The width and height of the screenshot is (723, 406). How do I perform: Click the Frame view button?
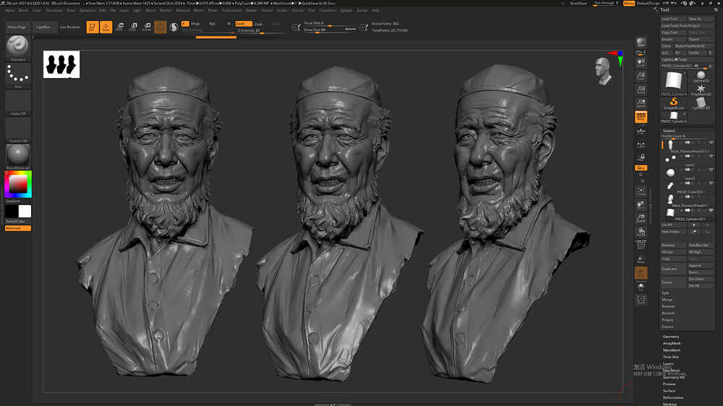click(641, 191)
